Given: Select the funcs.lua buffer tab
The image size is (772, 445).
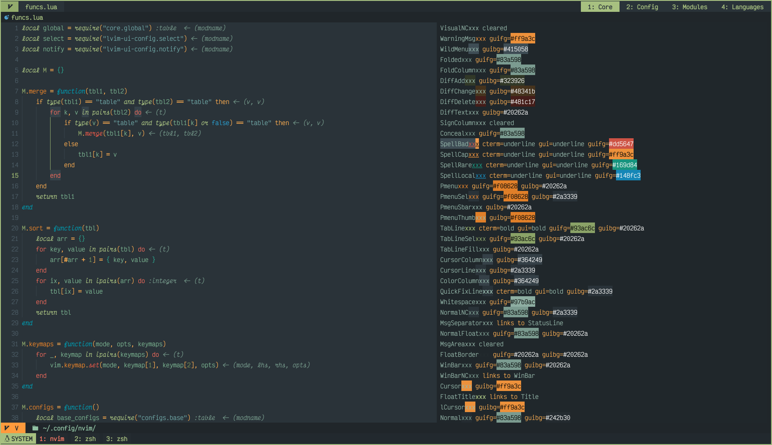Looking at the screenshot, I should [x=41, y=7].
